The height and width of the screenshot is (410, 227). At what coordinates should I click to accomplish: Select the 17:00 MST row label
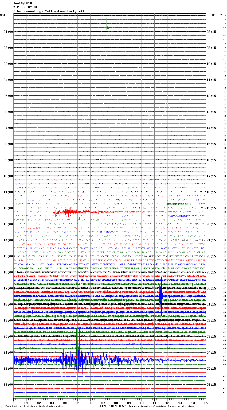coord(8,288)
